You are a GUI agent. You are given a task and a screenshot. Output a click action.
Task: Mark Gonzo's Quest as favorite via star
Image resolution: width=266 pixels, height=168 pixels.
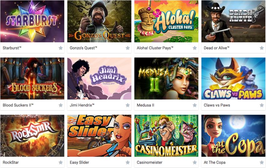128,48
